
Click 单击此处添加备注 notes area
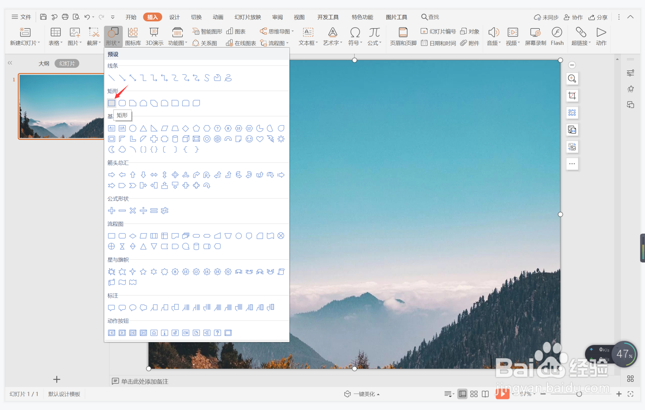pyautogui.click(x=145, y=381)
